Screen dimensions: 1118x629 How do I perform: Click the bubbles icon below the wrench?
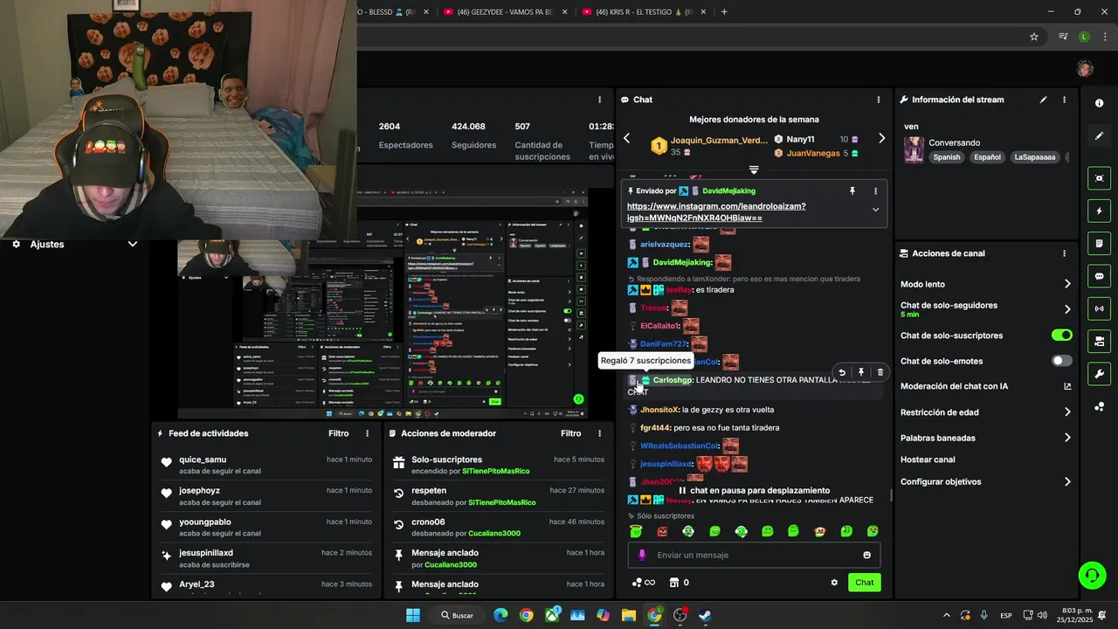click(x=1099, y=407)
